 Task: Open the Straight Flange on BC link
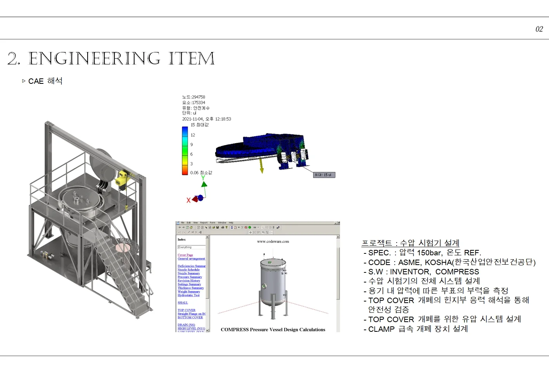pyautogui.click(x=192, y=314)
